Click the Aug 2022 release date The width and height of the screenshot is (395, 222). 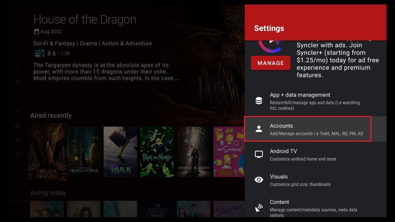(x=51, y=32)
